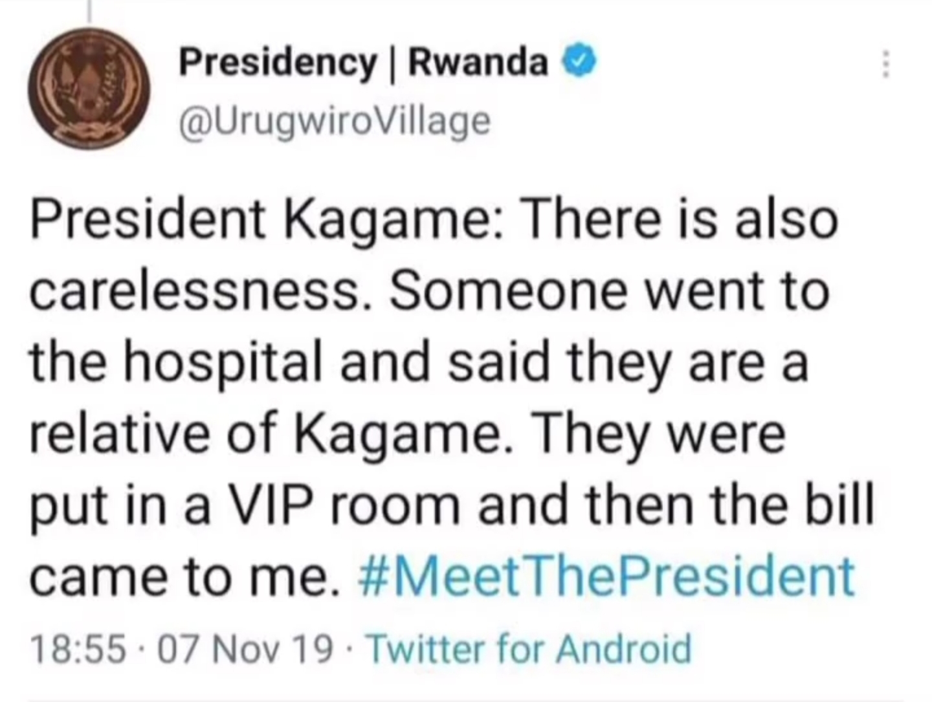
Task: Click the 18:55 timestamp
Action: pos(78,649)
